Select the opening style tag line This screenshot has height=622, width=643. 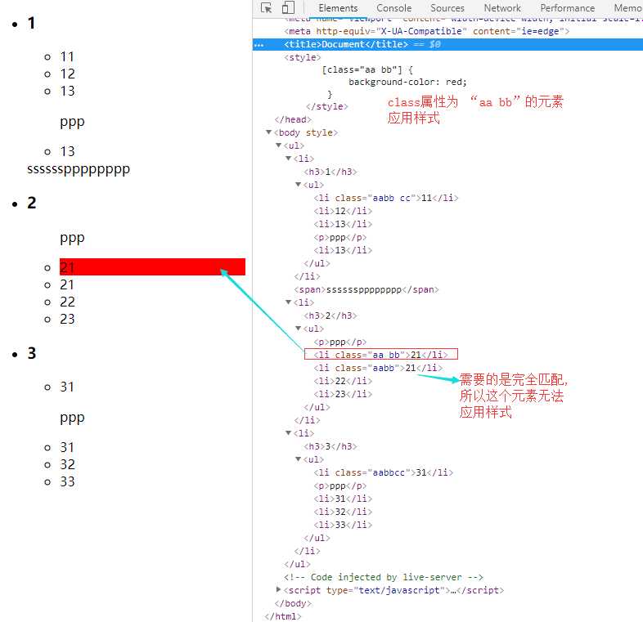pos(302,57)
